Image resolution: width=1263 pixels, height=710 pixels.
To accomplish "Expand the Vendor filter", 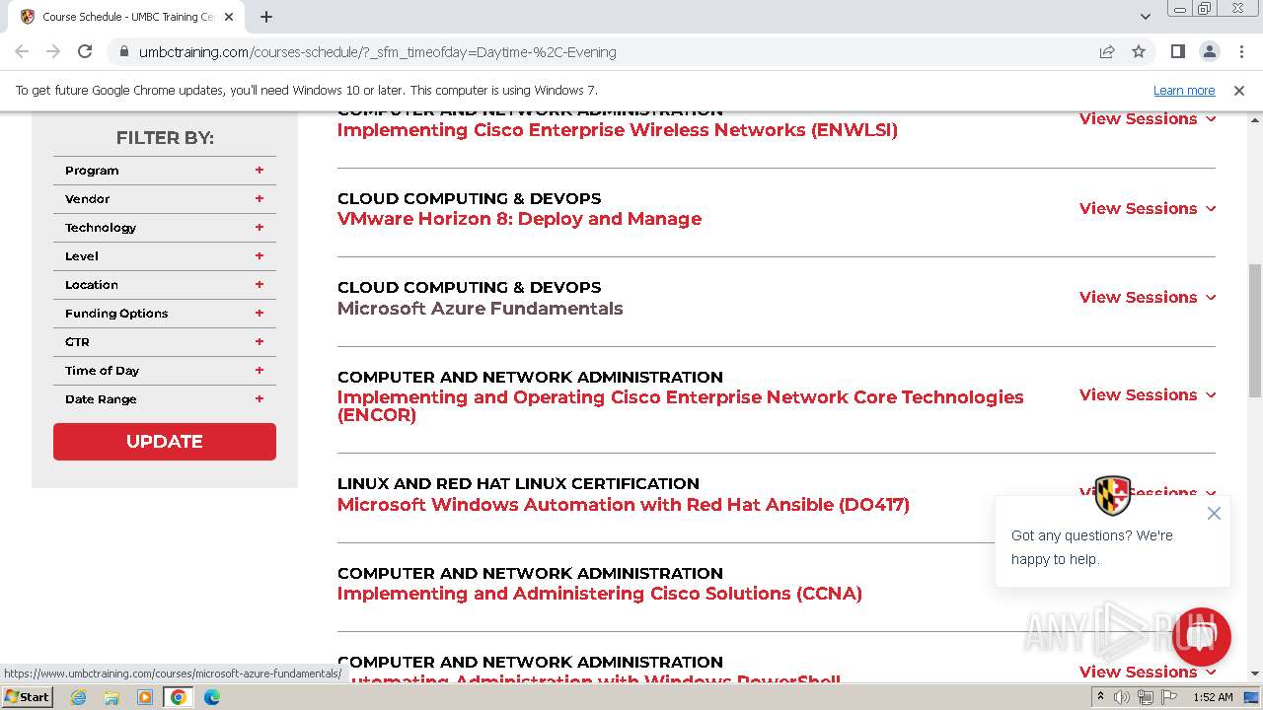I will [165, 199].
